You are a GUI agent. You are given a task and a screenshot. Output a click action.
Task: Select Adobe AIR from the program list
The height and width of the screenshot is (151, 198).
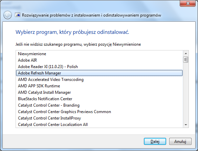pos(99,60)
